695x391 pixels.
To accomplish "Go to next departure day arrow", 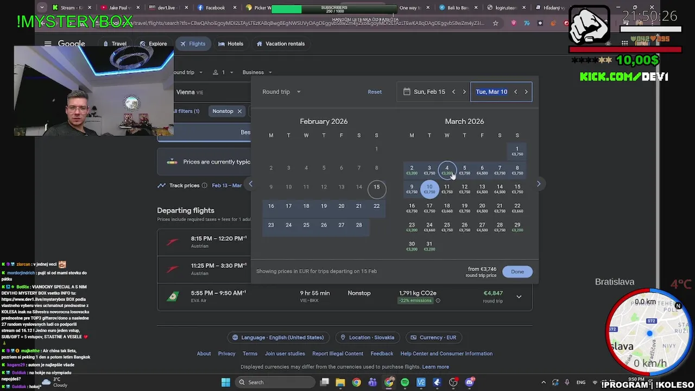I will [x=464, y=92].
